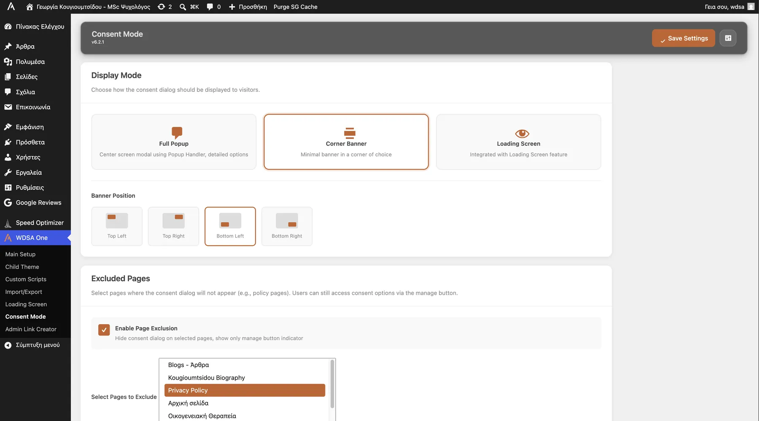759x421 pixels.
Task: Choose Bottom Left banner position
Action: coord(230,226)
